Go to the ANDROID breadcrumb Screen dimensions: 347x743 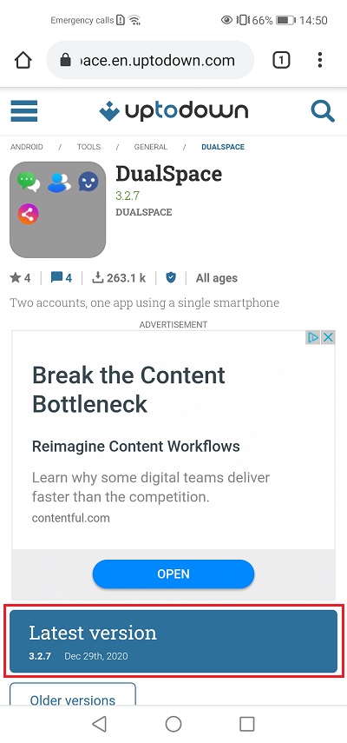27,147
